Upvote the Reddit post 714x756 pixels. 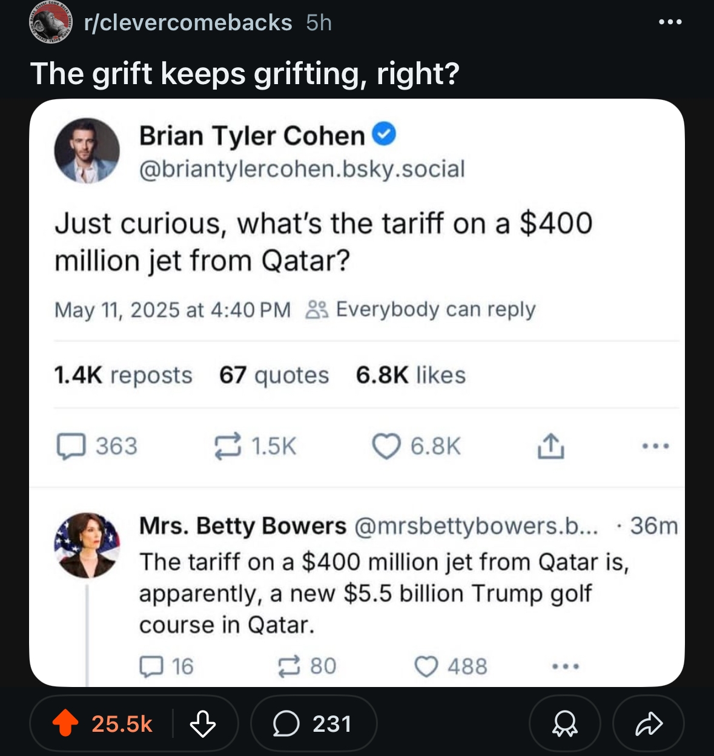(x=65, y=723)
